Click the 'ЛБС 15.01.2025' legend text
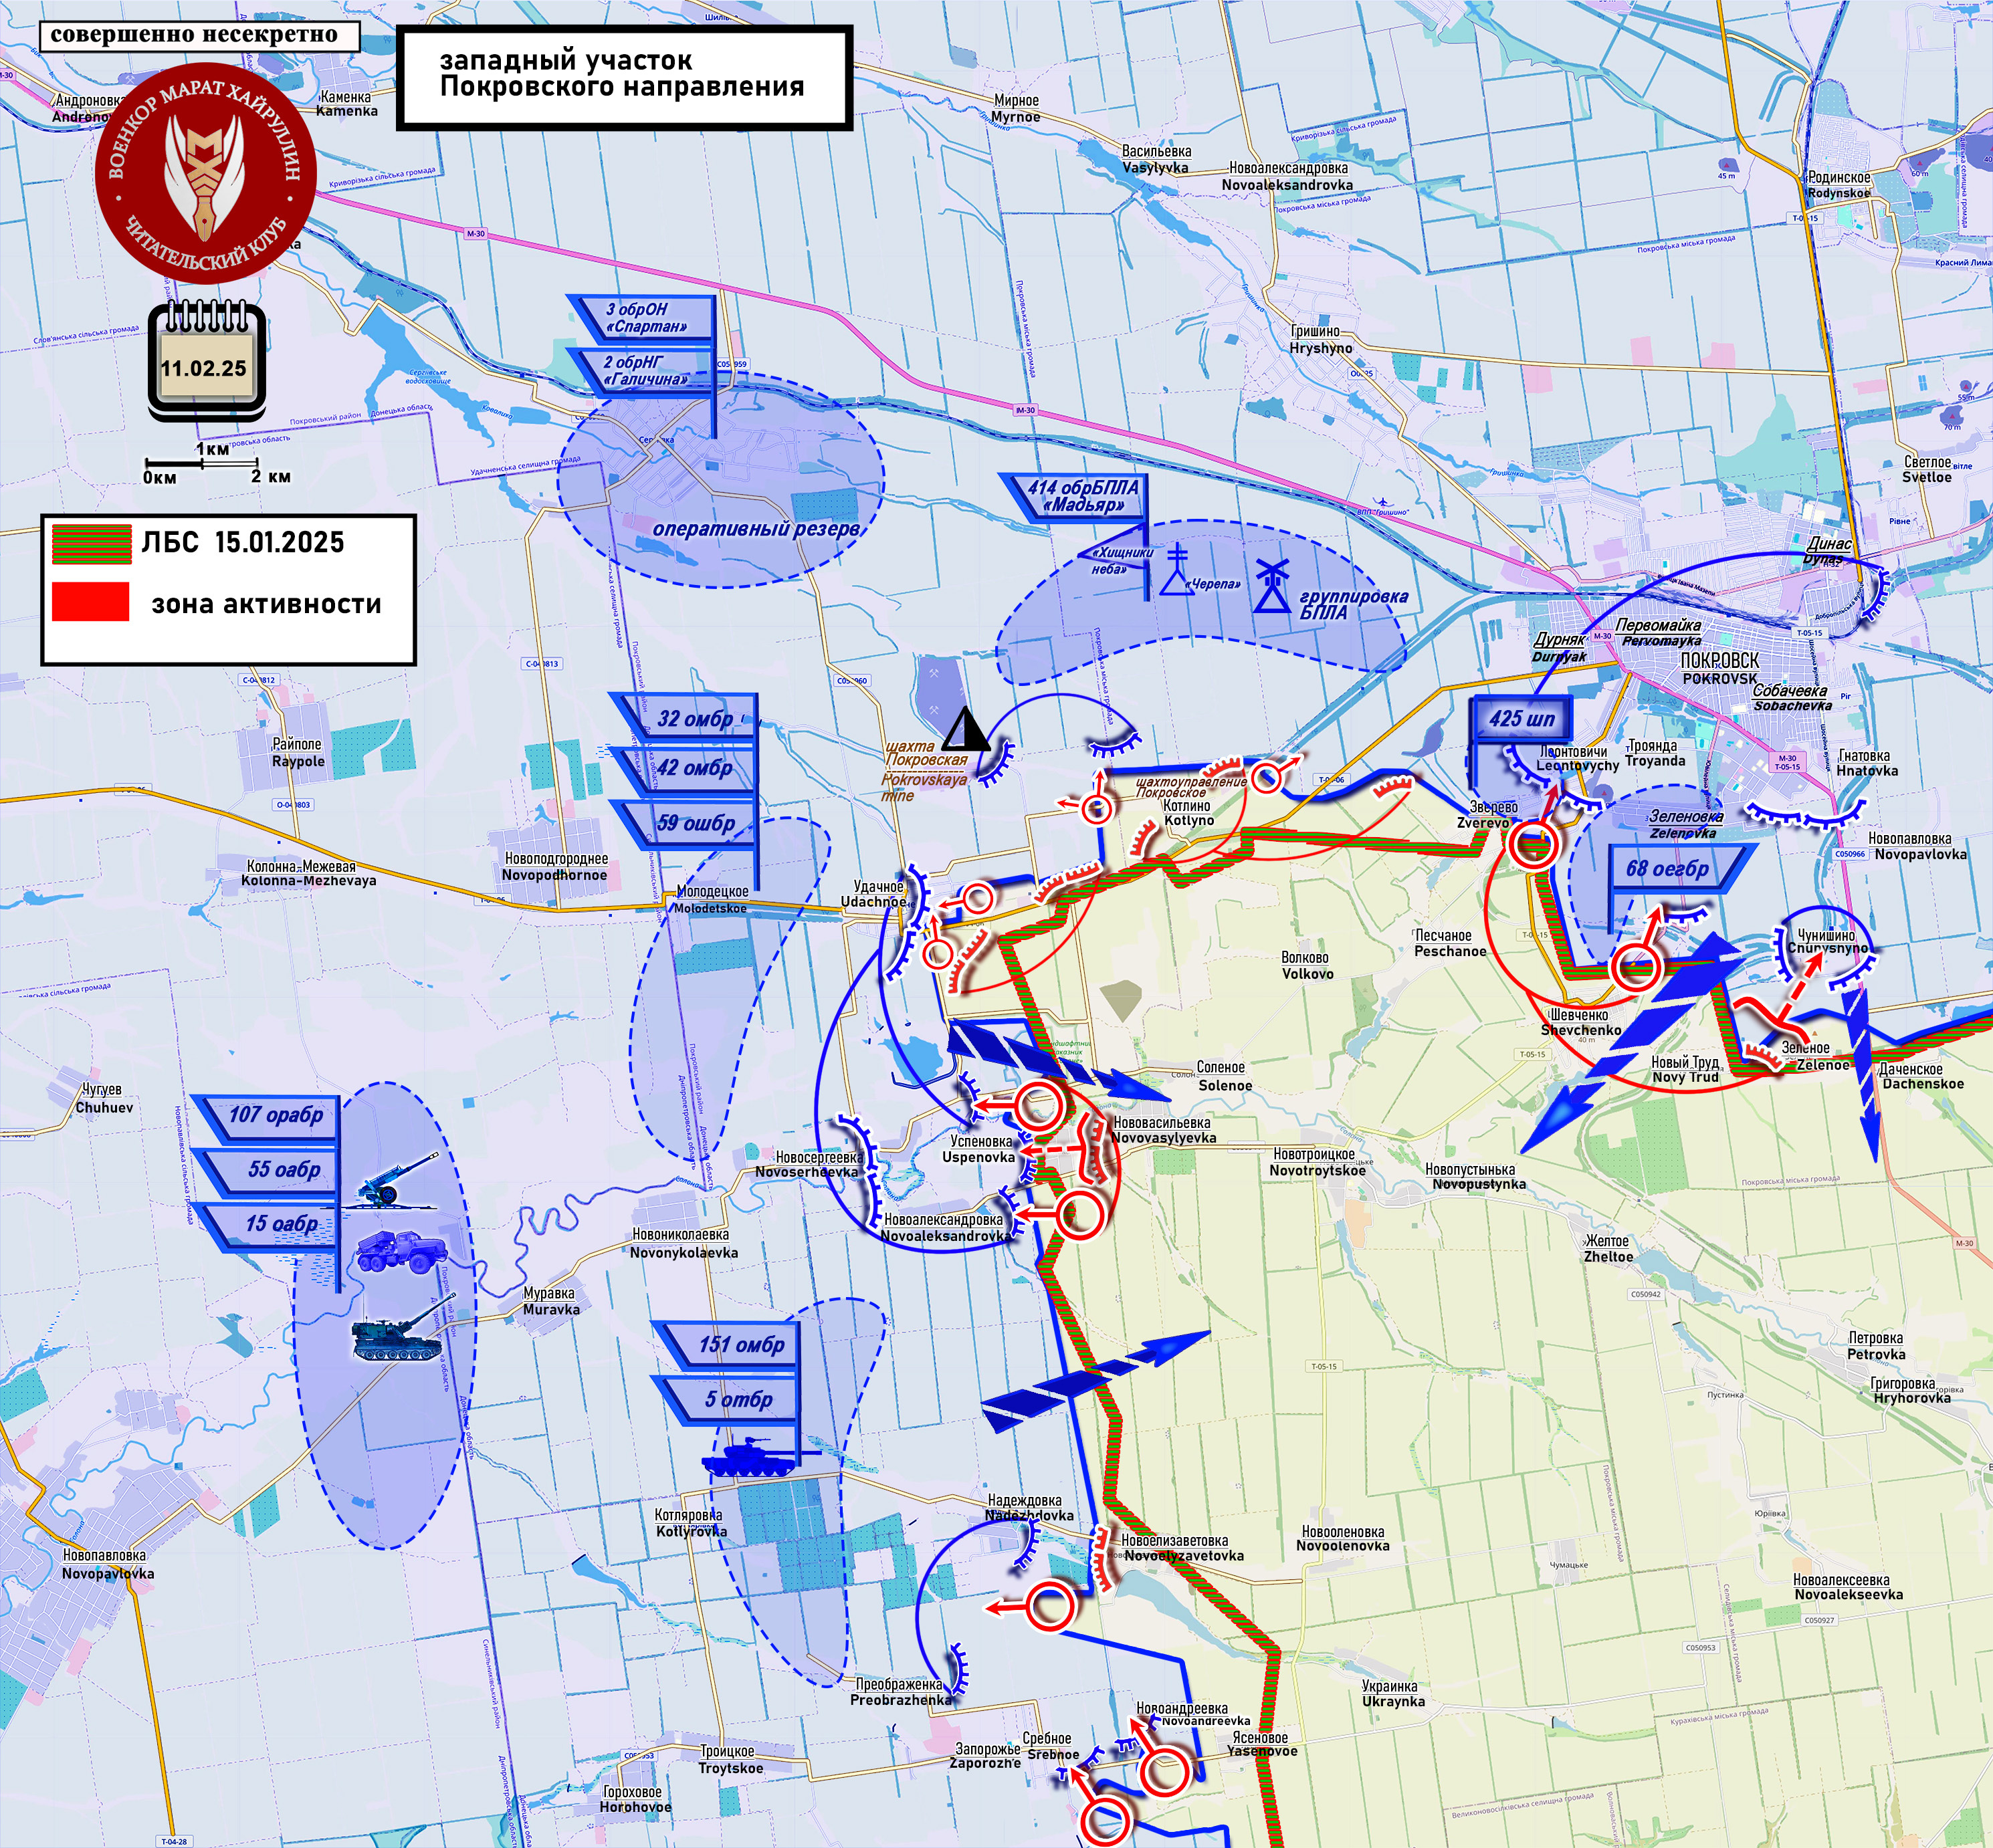This screenshot has height=1848, width=1993. [x=243, y=543]
